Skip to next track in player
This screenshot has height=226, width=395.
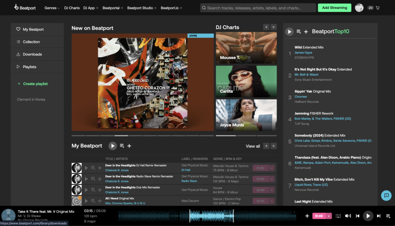pyautogui.click(x=378, y=216)
